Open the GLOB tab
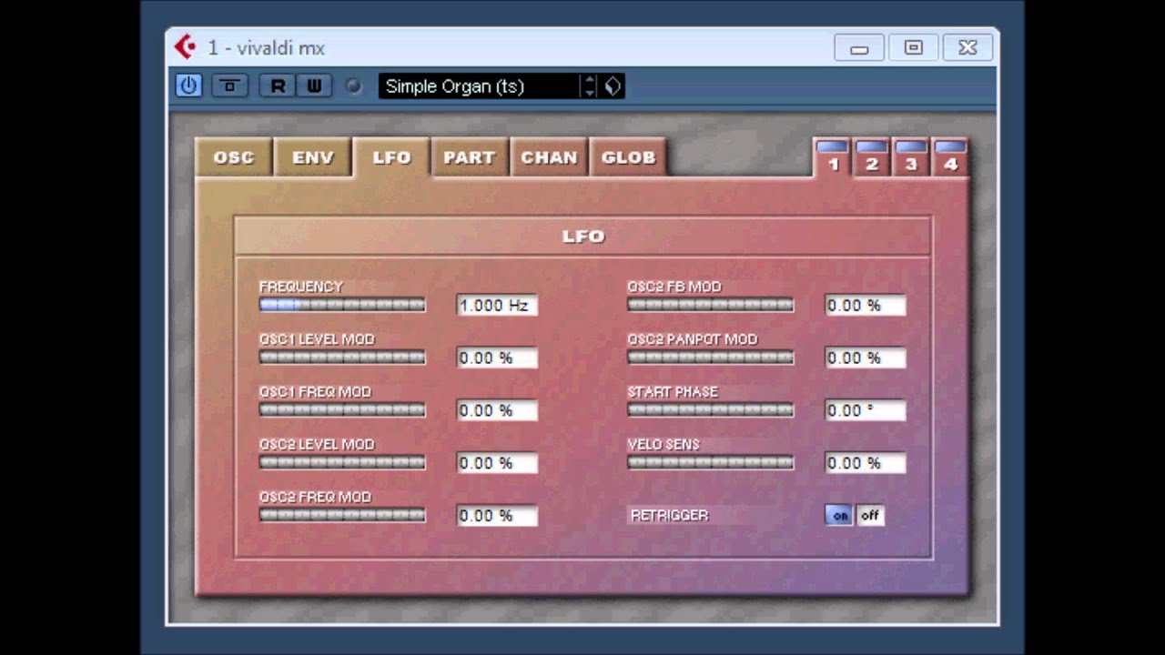This screenshot has width=1165, height=655. point(628,157)
